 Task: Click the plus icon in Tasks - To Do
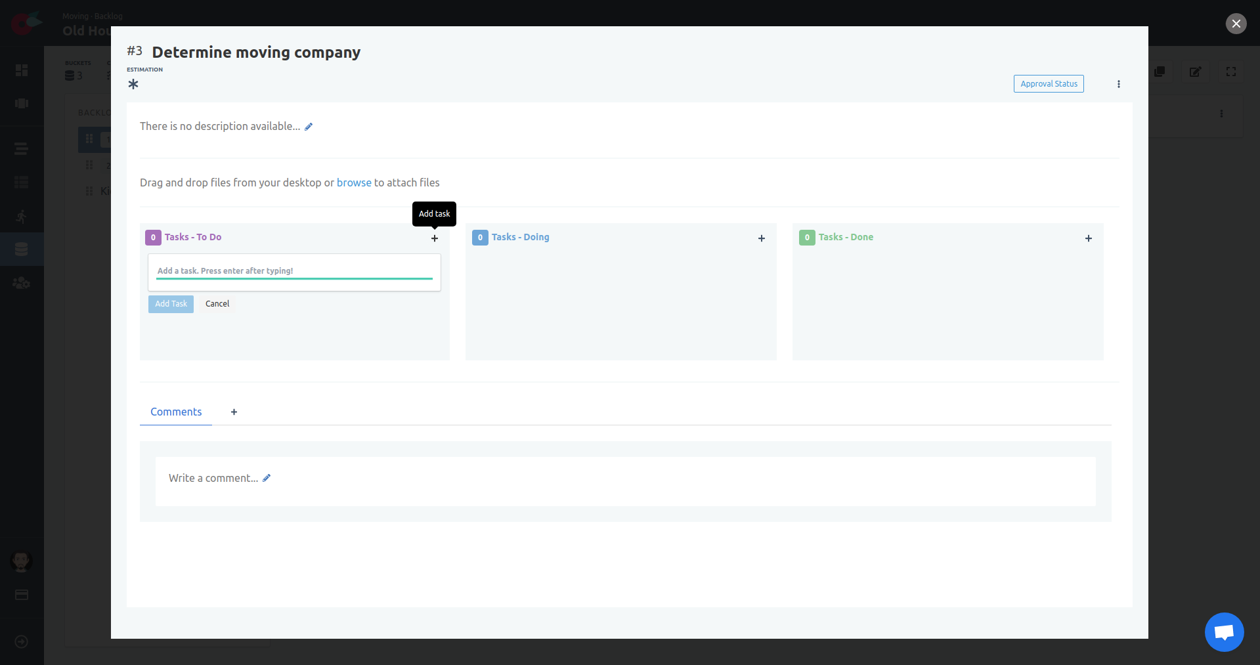pyautogui.click(x=435, y=238)
